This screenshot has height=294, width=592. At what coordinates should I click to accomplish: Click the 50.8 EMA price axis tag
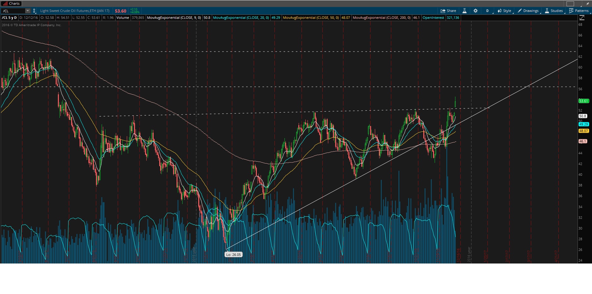[x=583, y=116]
